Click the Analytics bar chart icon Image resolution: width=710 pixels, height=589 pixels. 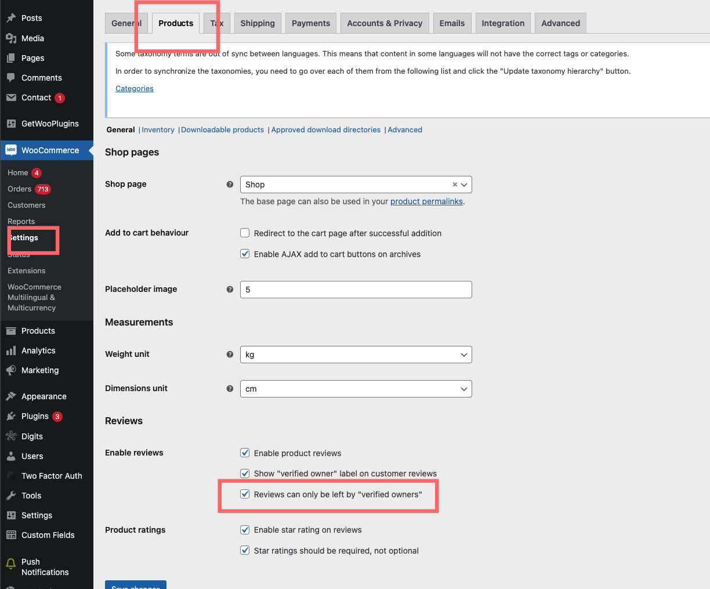click(x=11, y=350)
